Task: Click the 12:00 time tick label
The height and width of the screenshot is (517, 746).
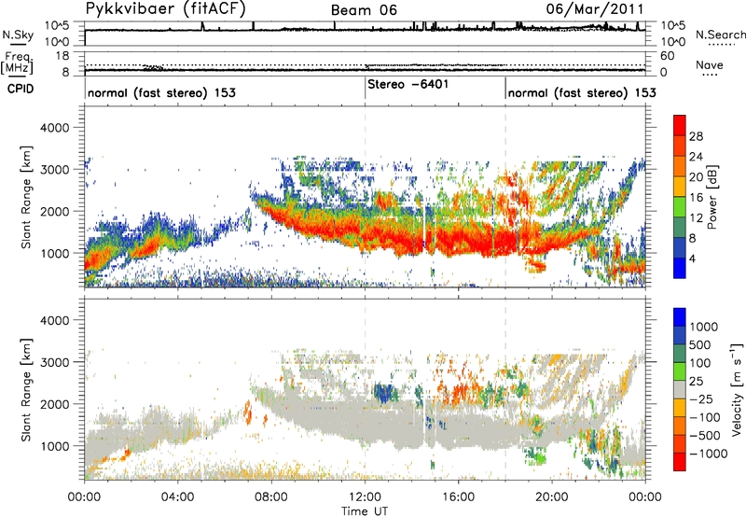Action: [365, 497]
